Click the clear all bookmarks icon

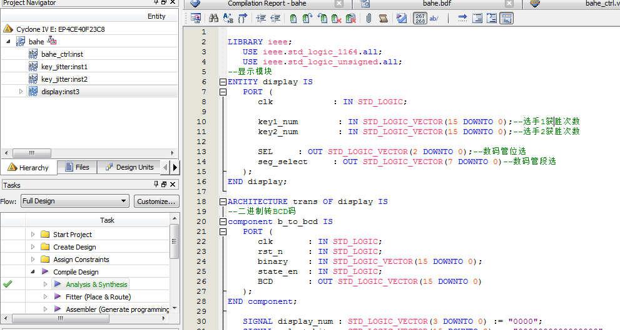(x=351, y=19)
